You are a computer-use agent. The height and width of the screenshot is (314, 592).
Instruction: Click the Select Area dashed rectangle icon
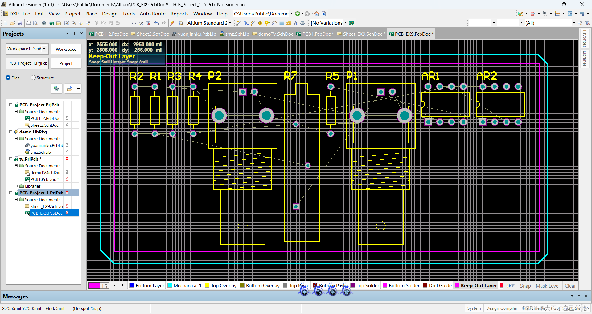click(127, 23)
